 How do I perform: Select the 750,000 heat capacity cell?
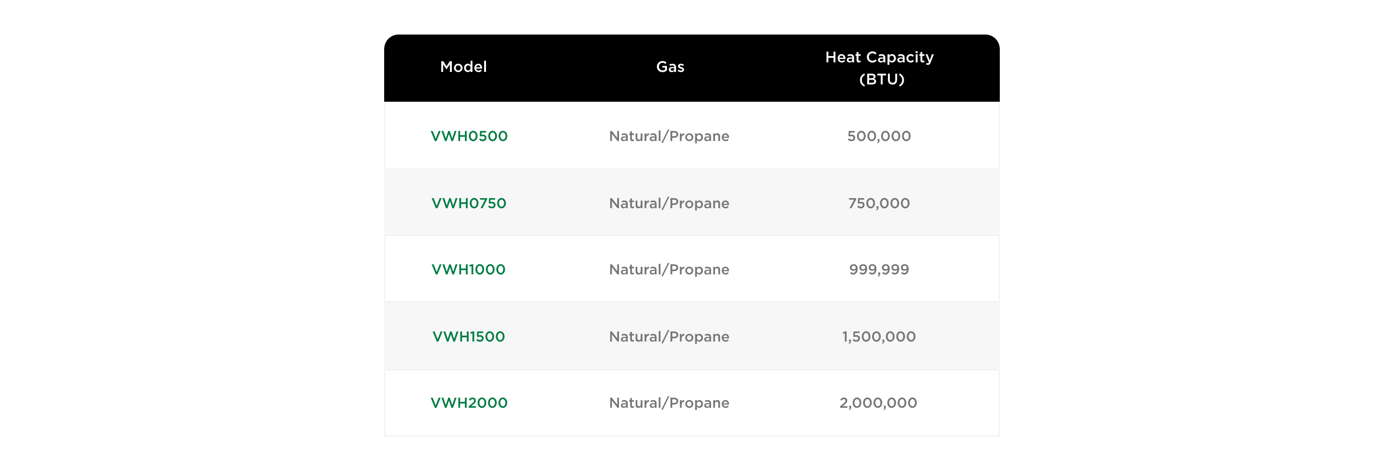point(879,203)
